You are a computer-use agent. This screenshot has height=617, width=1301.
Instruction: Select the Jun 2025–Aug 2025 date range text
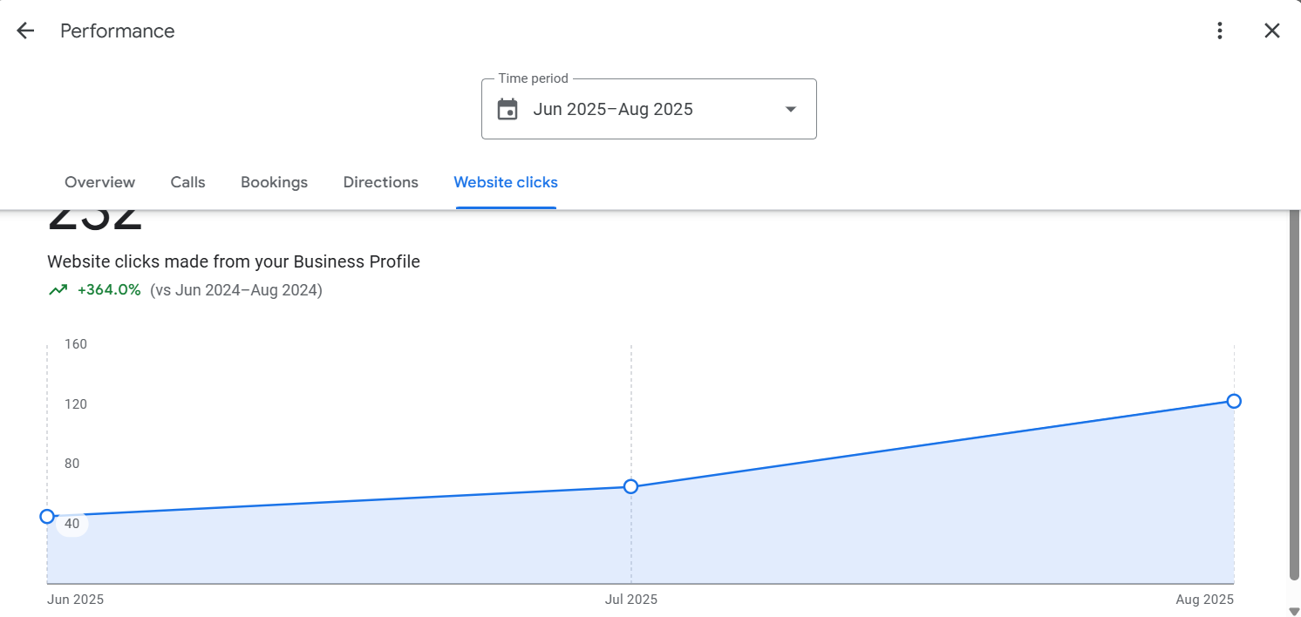[613, 109]
